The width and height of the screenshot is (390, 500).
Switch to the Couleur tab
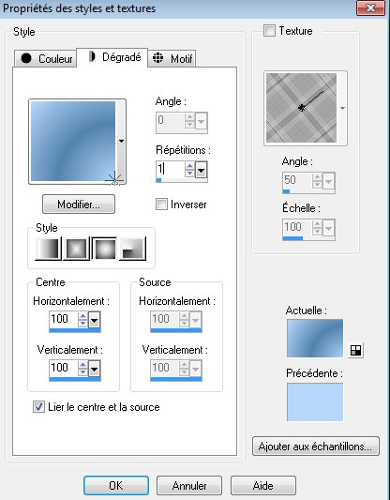pyautogui.click(x=46, y=59)
